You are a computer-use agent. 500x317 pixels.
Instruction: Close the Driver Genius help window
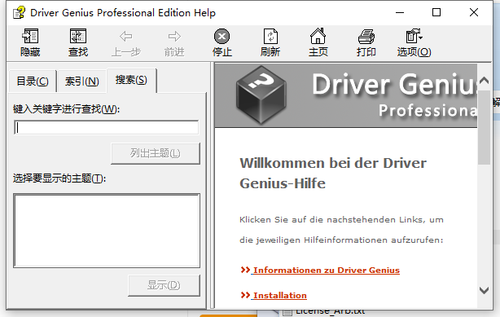474,12
